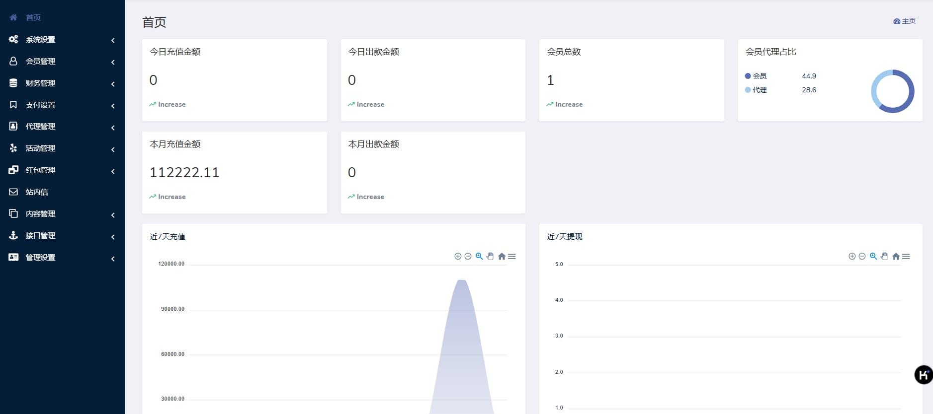Activate pan hand tool on 近7天充值 chart
Screen dimensions: 933x414
pyautogui.click(x=490, y=256)
